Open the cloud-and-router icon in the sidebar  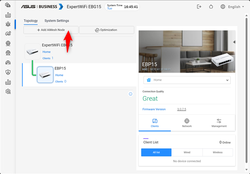[x=8, y=5]
